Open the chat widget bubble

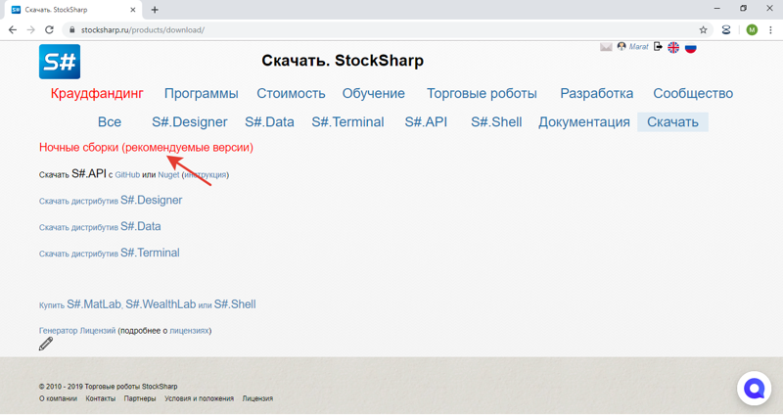point(754,389)
